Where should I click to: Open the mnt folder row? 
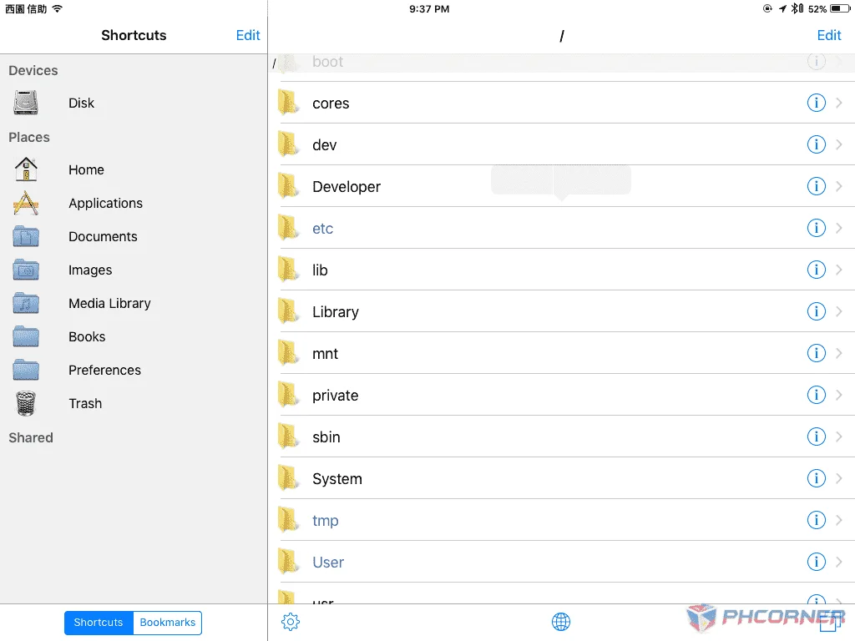[x=562, y=353]
